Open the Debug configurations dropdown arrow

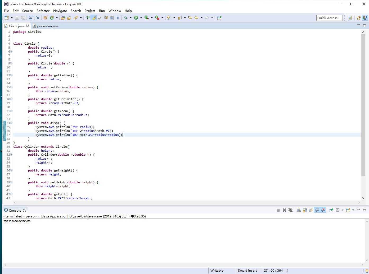130,18
